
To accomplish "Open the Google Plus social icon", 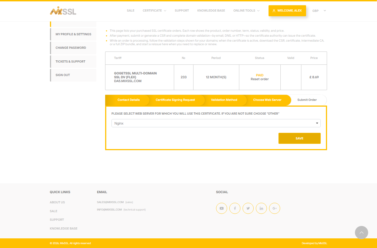I will coord(275,208).
